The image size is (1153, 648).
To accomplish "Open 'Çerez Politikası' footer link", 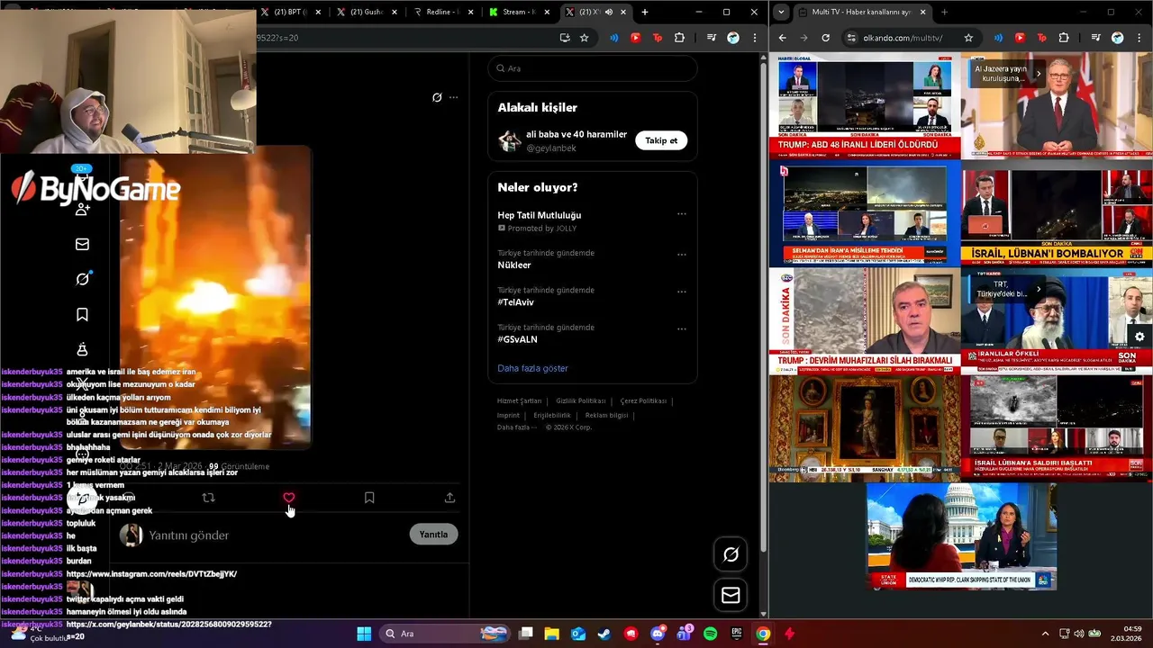I will tap(643, 400).
